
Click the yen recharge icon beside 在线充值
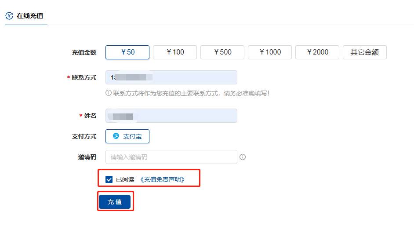[x=9, y=16]
